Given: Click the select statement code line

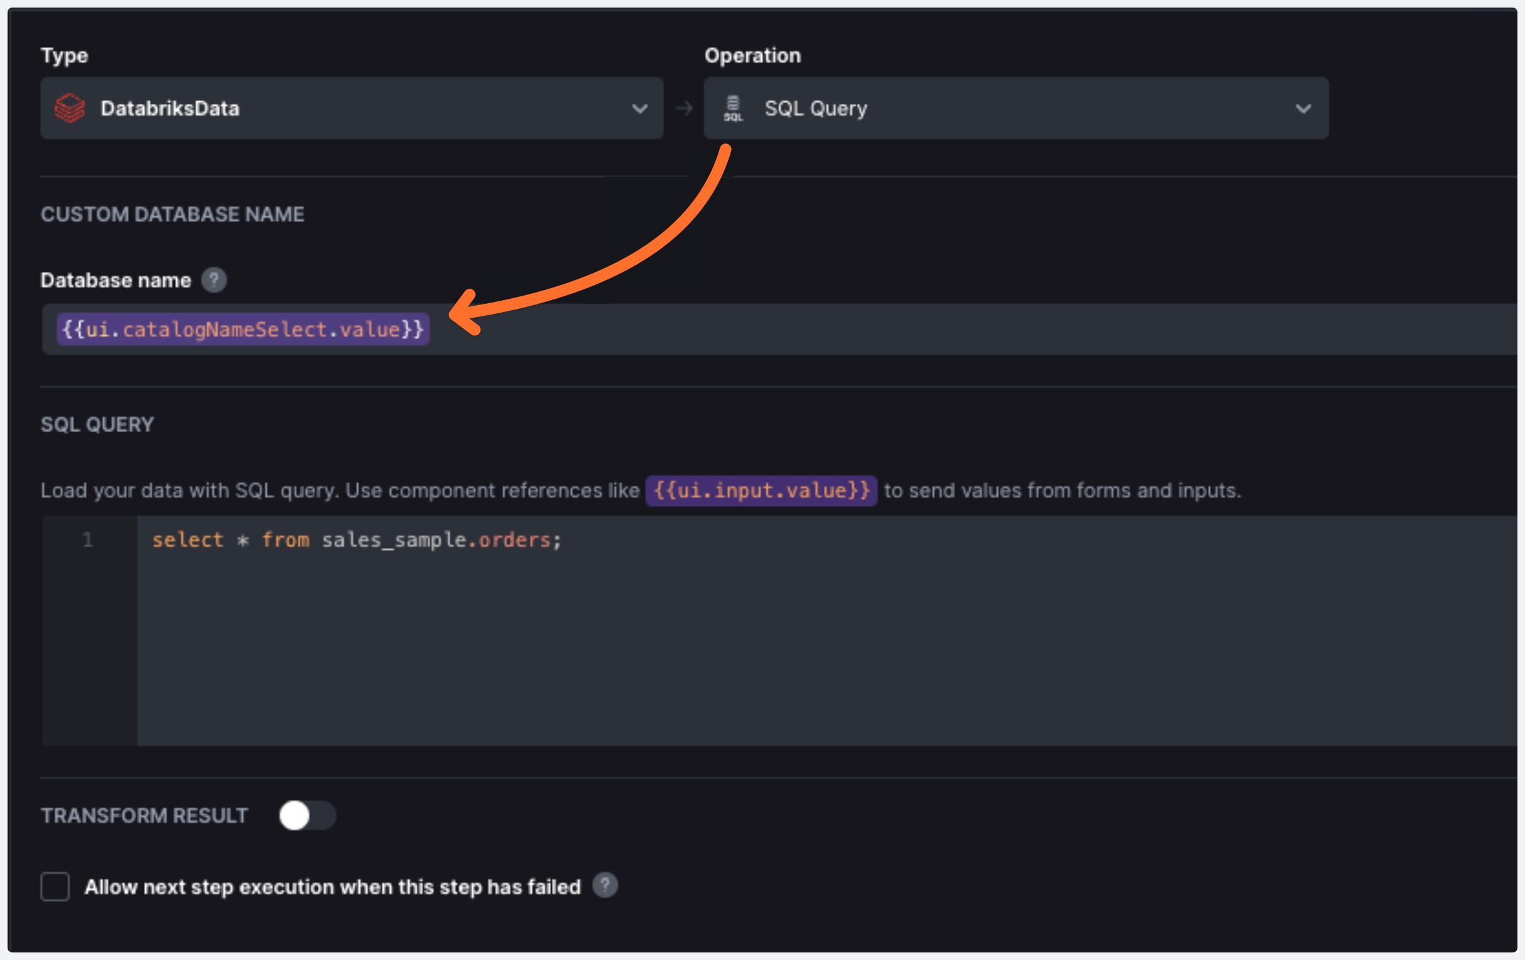Looking at the screenshot, I should [357, 540].
